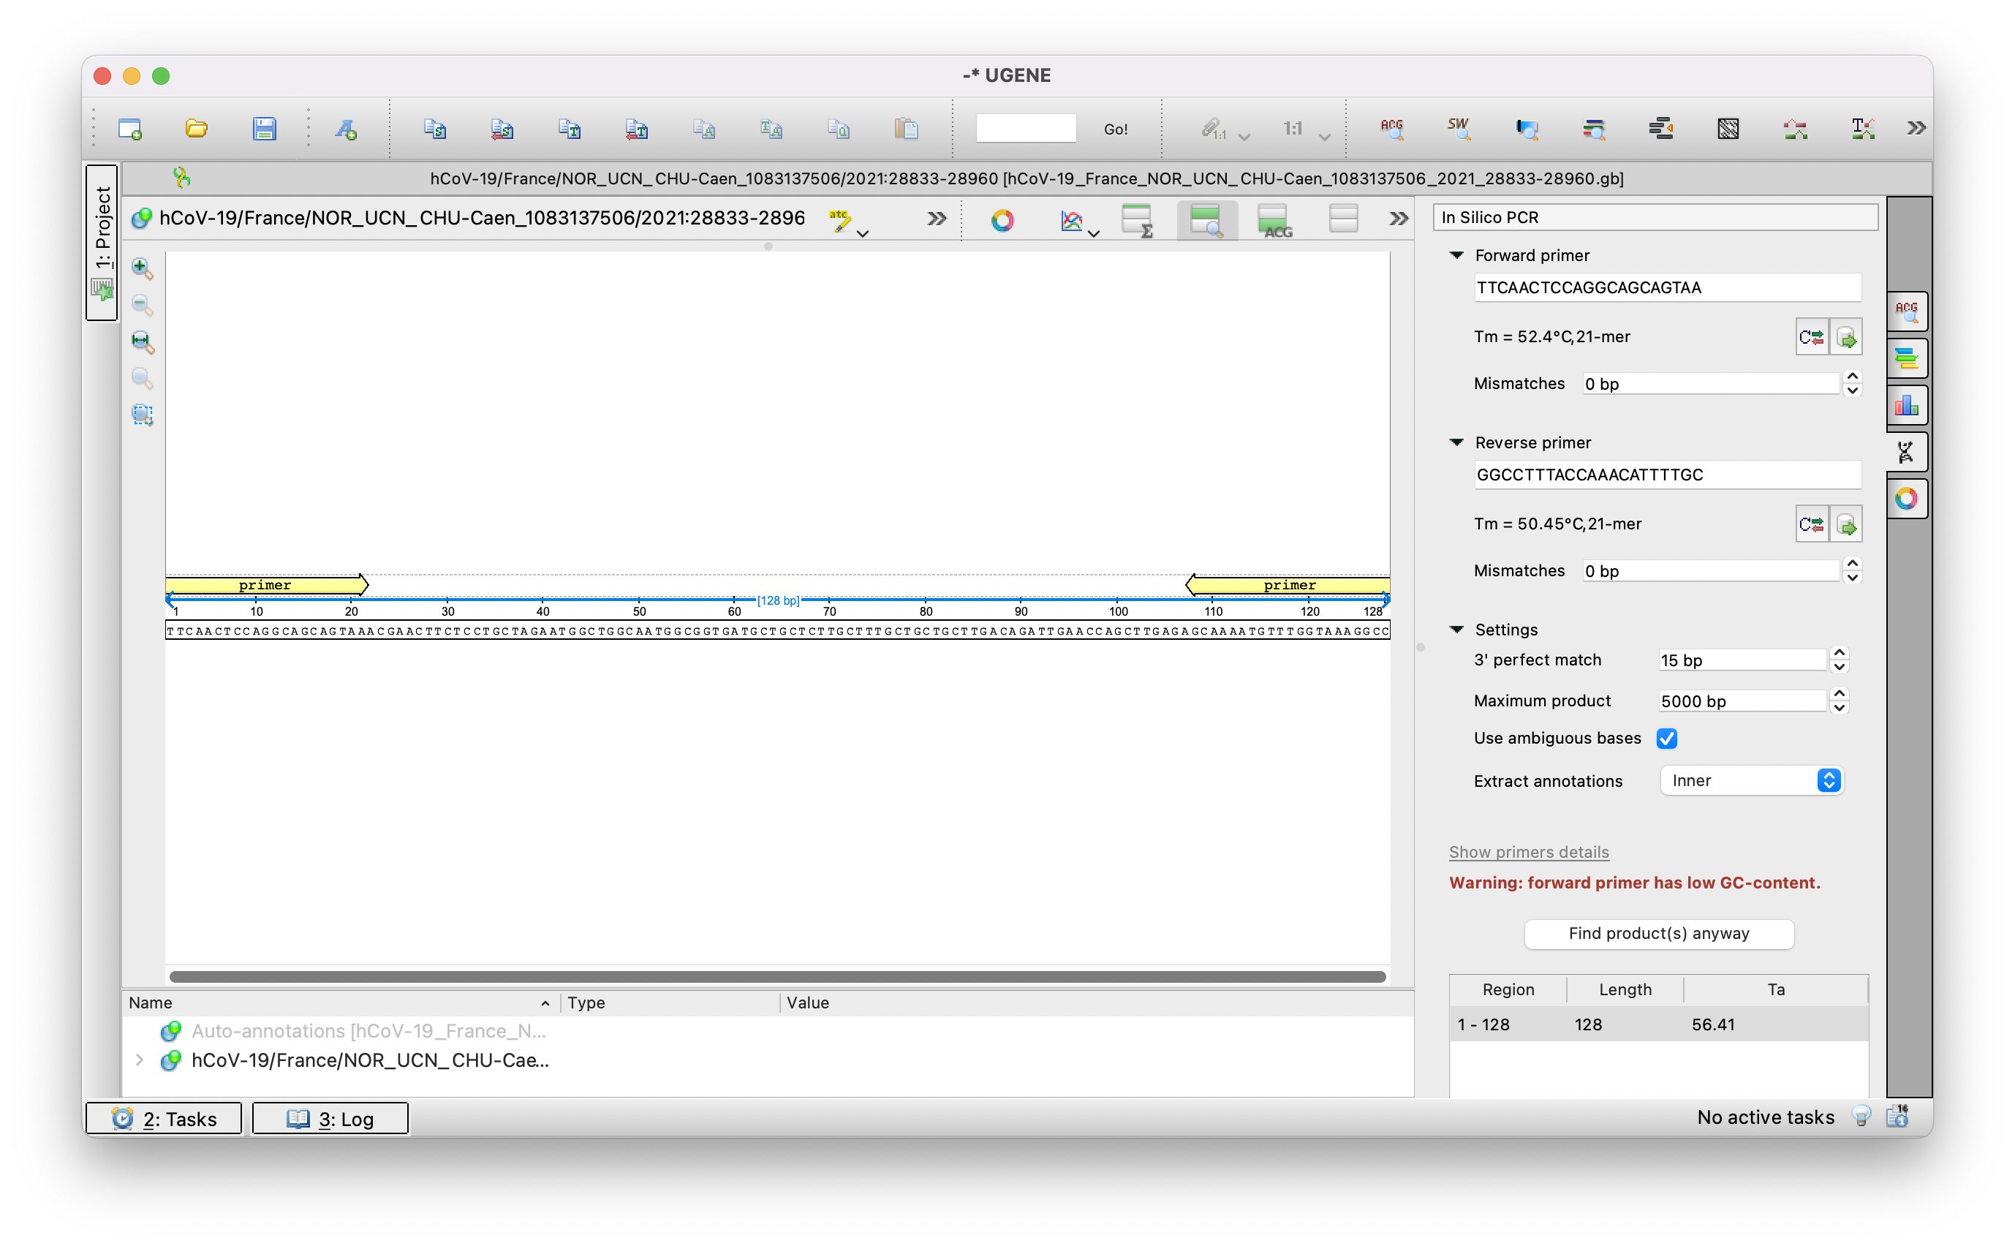This screenshot has width=2015, height=1246.
Task: Click the [128 bp] selection label
Action: point(778,600)
